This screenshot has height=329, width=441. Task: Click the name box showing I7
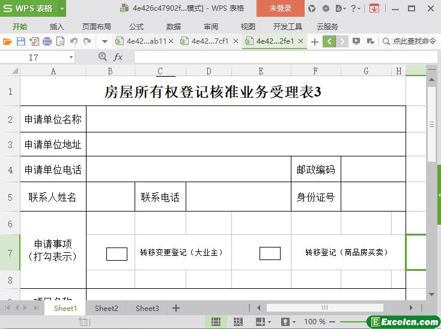(34, 58)
